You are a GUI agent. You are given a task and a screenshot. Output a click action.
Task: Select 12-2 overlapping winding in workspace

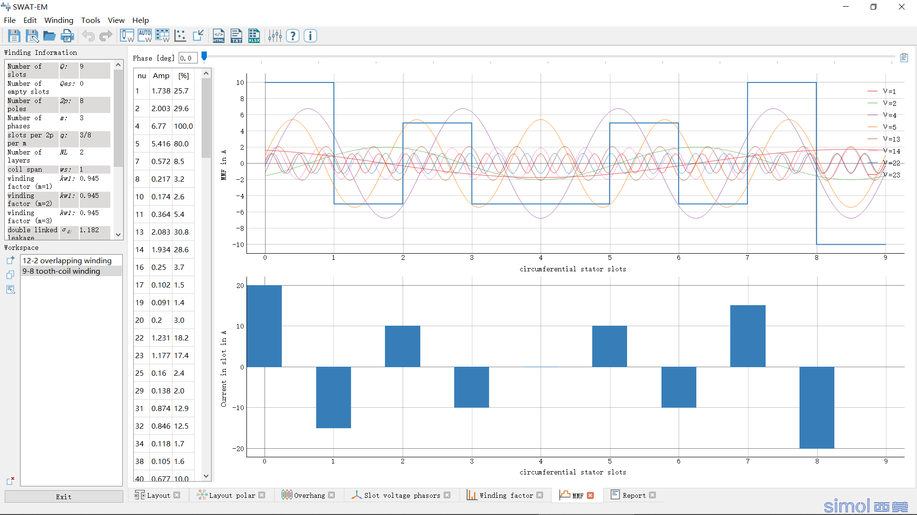coord(71,260)
